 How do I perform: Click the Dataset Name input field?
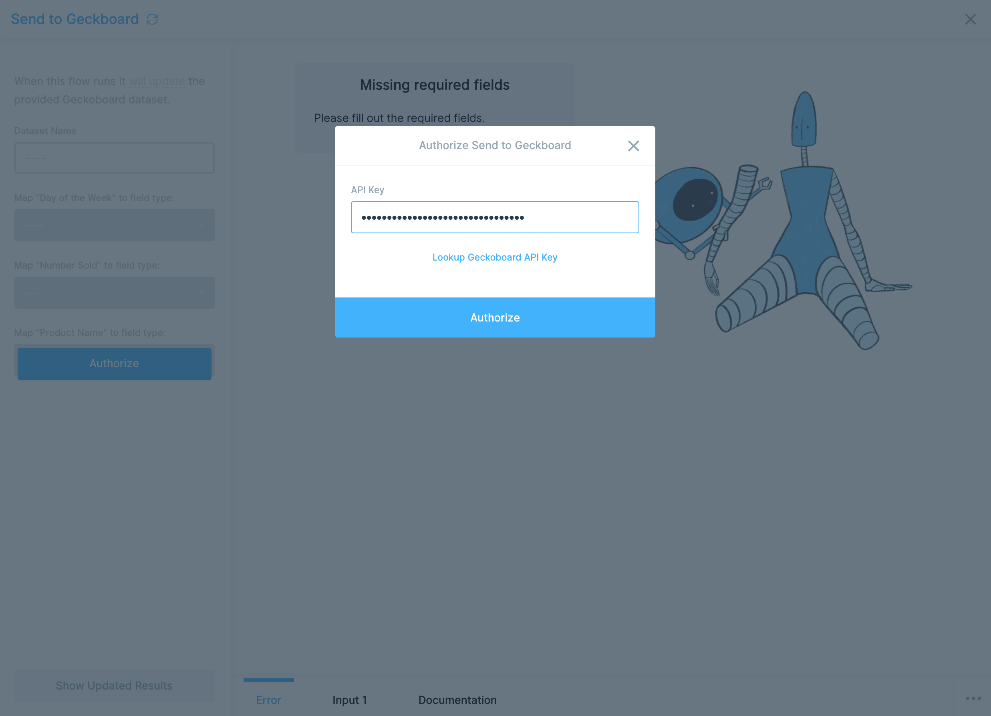(114, 158)
